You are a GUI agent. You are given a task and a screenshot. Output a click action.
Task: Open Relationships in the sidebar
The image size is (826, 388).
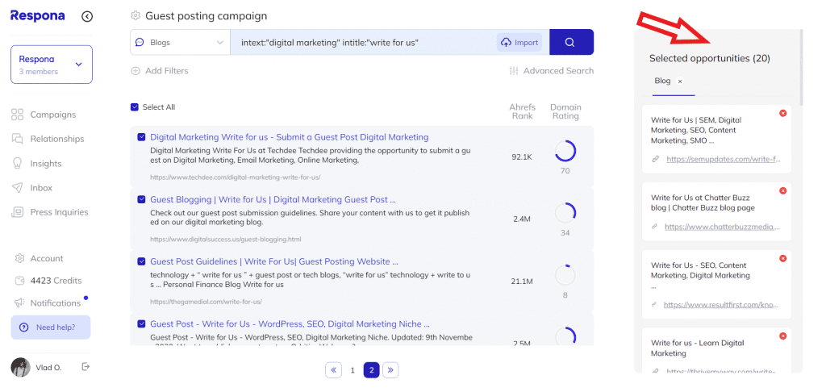[x=48, y=139]
